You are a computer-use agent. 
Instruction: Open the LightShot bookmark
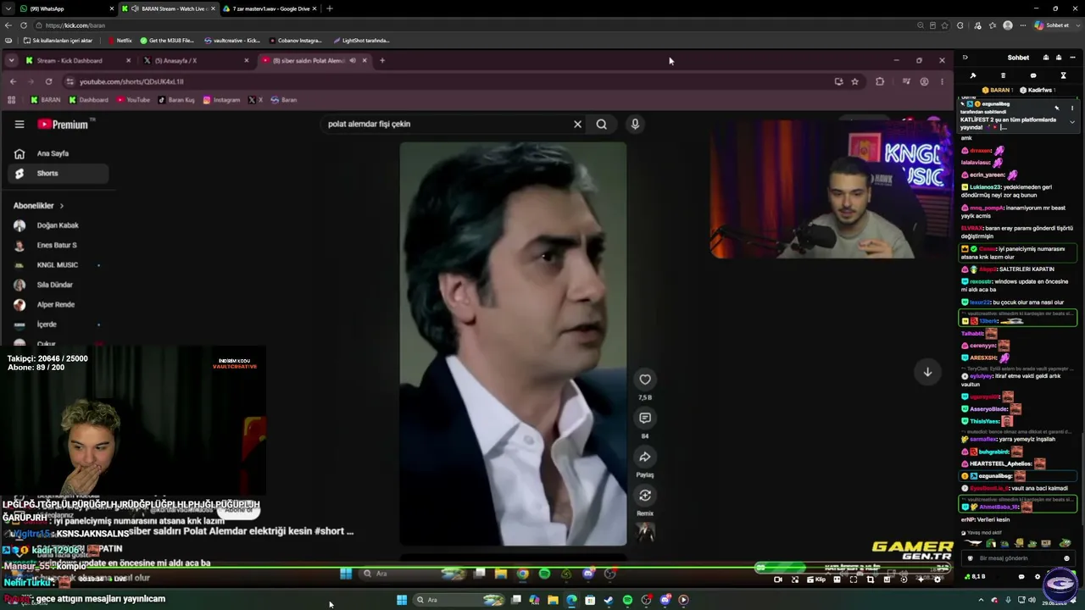[361, 41]
